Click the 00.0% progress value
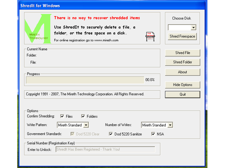Screen dimensions: 225x168 point(150,80)
